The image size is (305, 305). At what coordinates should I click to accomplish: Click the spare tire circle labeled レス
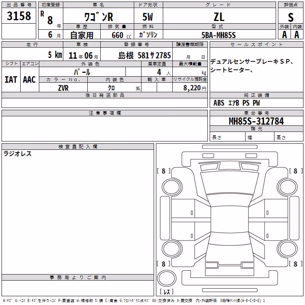pos(167,278)
